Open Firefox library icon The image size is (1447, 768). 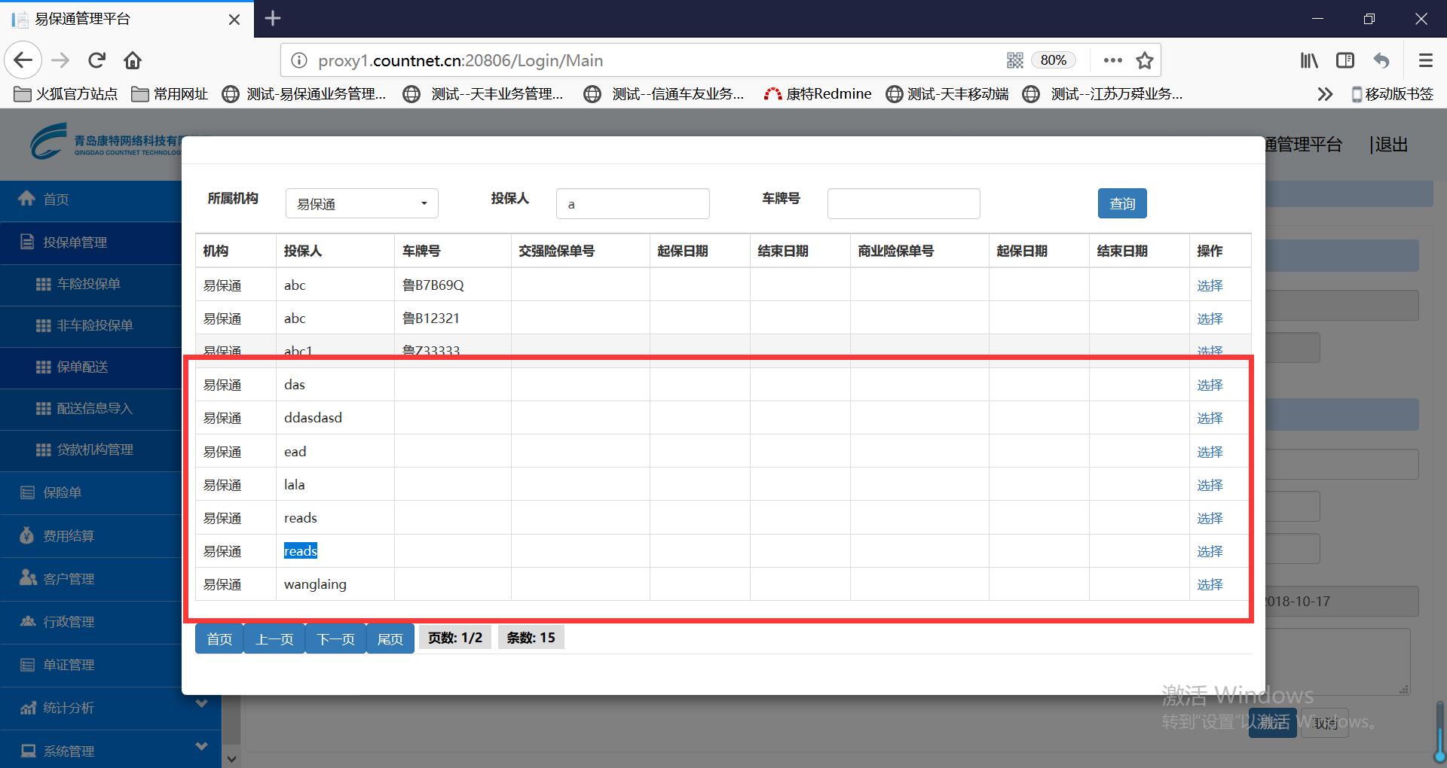(1309, 60)
